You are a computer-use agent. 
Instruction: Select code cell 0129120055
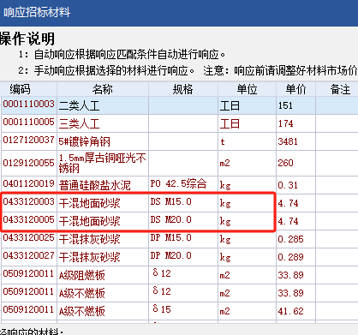[29, 163]
